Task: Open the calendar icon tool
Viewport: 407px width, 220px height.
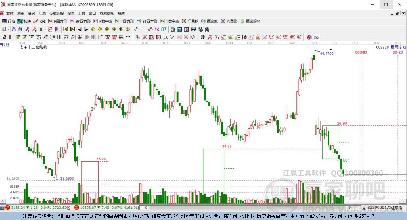Action: point(172,29)
